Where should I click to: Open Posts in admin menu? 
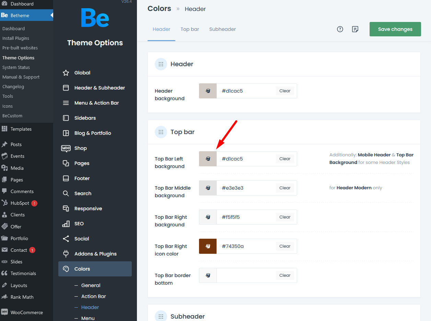(16, 144)
